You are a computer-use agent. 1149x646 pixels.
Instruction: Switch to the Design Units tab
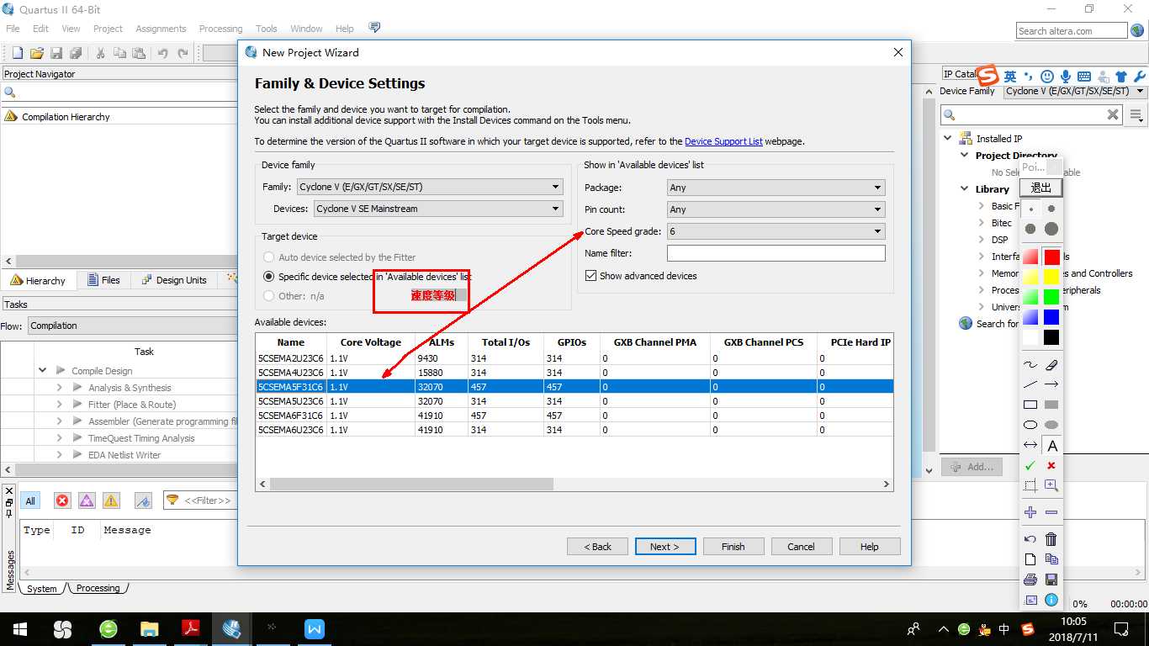tap(173, 280)
